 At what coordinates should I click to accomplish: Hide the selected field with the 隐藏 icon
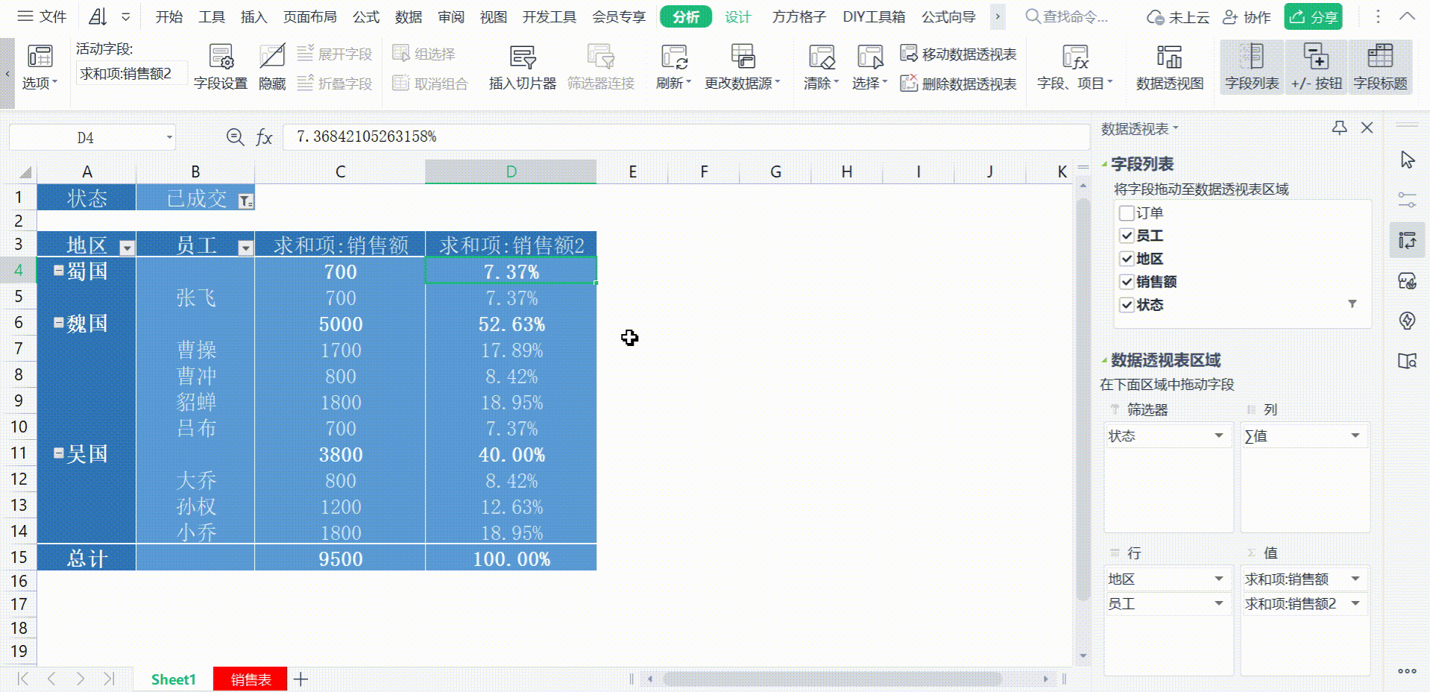click(271, 67)
